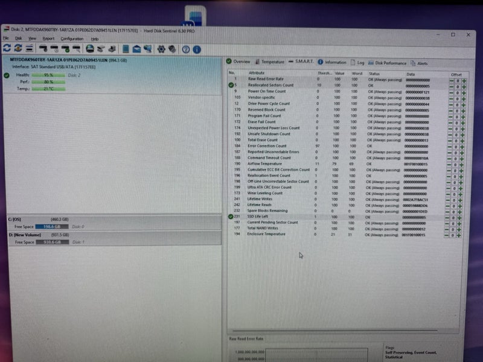The image size is (483, 362).
Task: Click the horizontal scrollbar under the SMART table
Action: click(334, 331)
